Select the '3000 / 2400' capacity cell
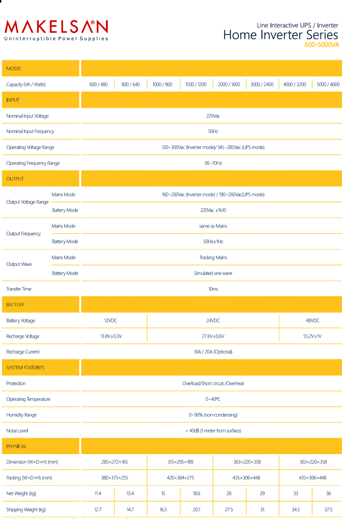 click(262, 84)
